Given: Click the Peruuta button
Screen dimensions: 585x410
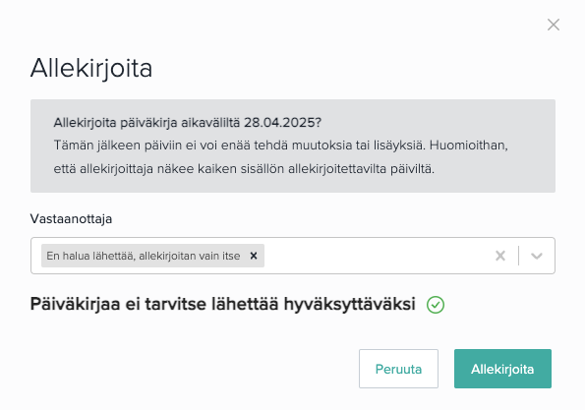Looking at the screenshot, I should pyautogui.click(x=398, y=369).
